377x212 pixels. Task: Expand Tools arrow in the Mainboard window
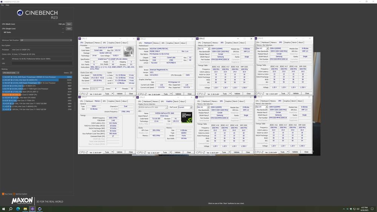click(x=171, y=94)
